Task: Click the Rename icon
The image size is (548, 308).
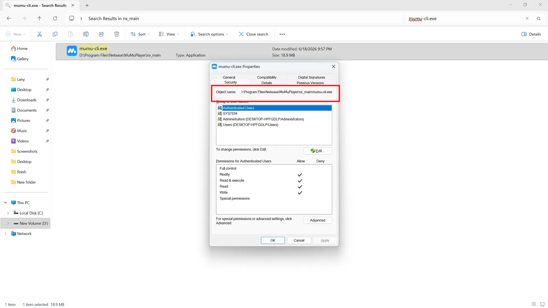Action: (86, 34)
